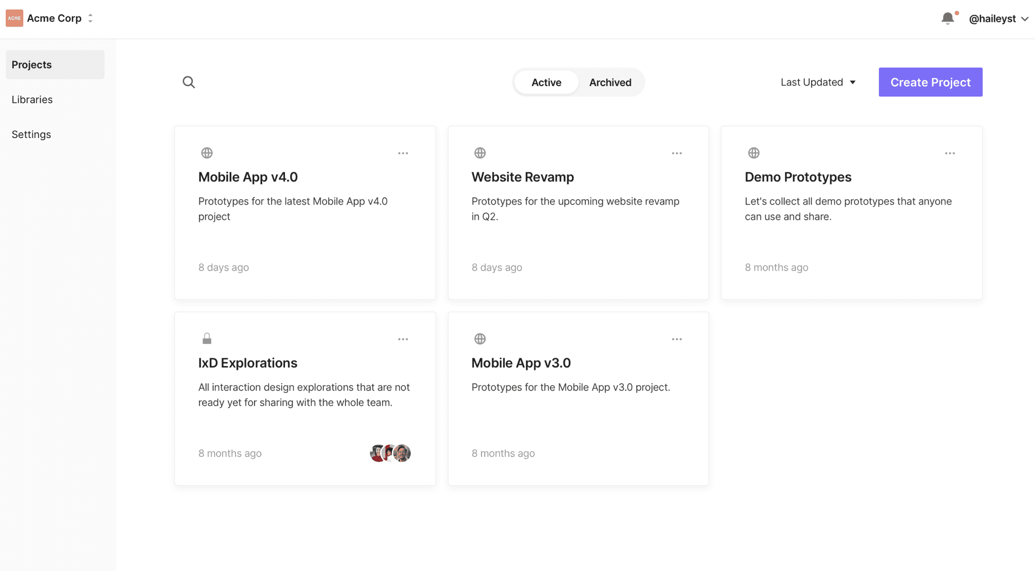Go to Libraries in the sidebar

pos(32,99)
